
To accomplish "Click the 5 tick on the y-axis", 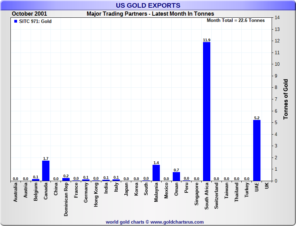I will click(276, 122).
